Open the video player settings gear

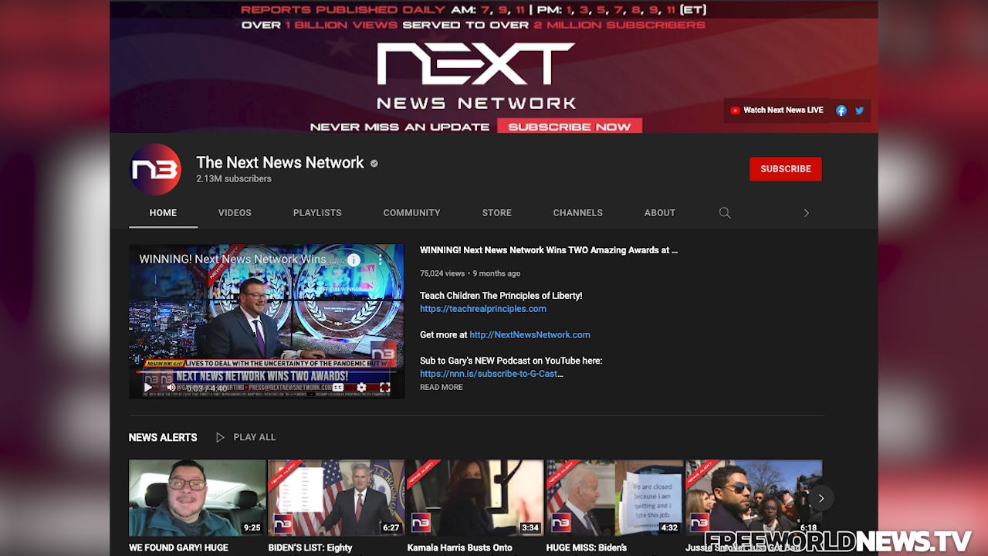coord(361,388)
